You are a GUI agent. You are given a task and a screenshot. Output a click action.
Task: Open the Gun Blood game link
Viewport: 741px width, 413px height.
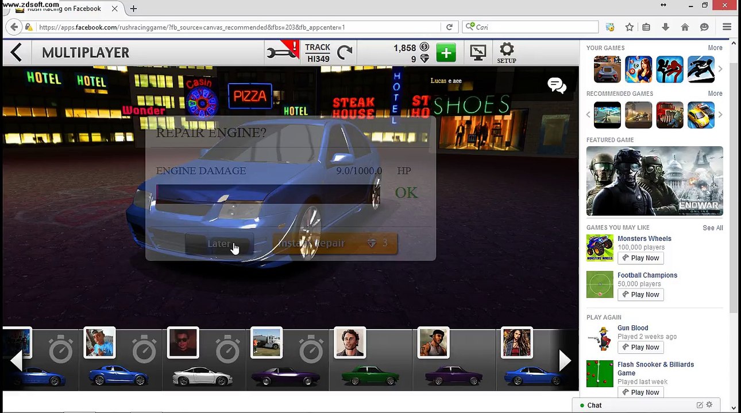(633, 328)
